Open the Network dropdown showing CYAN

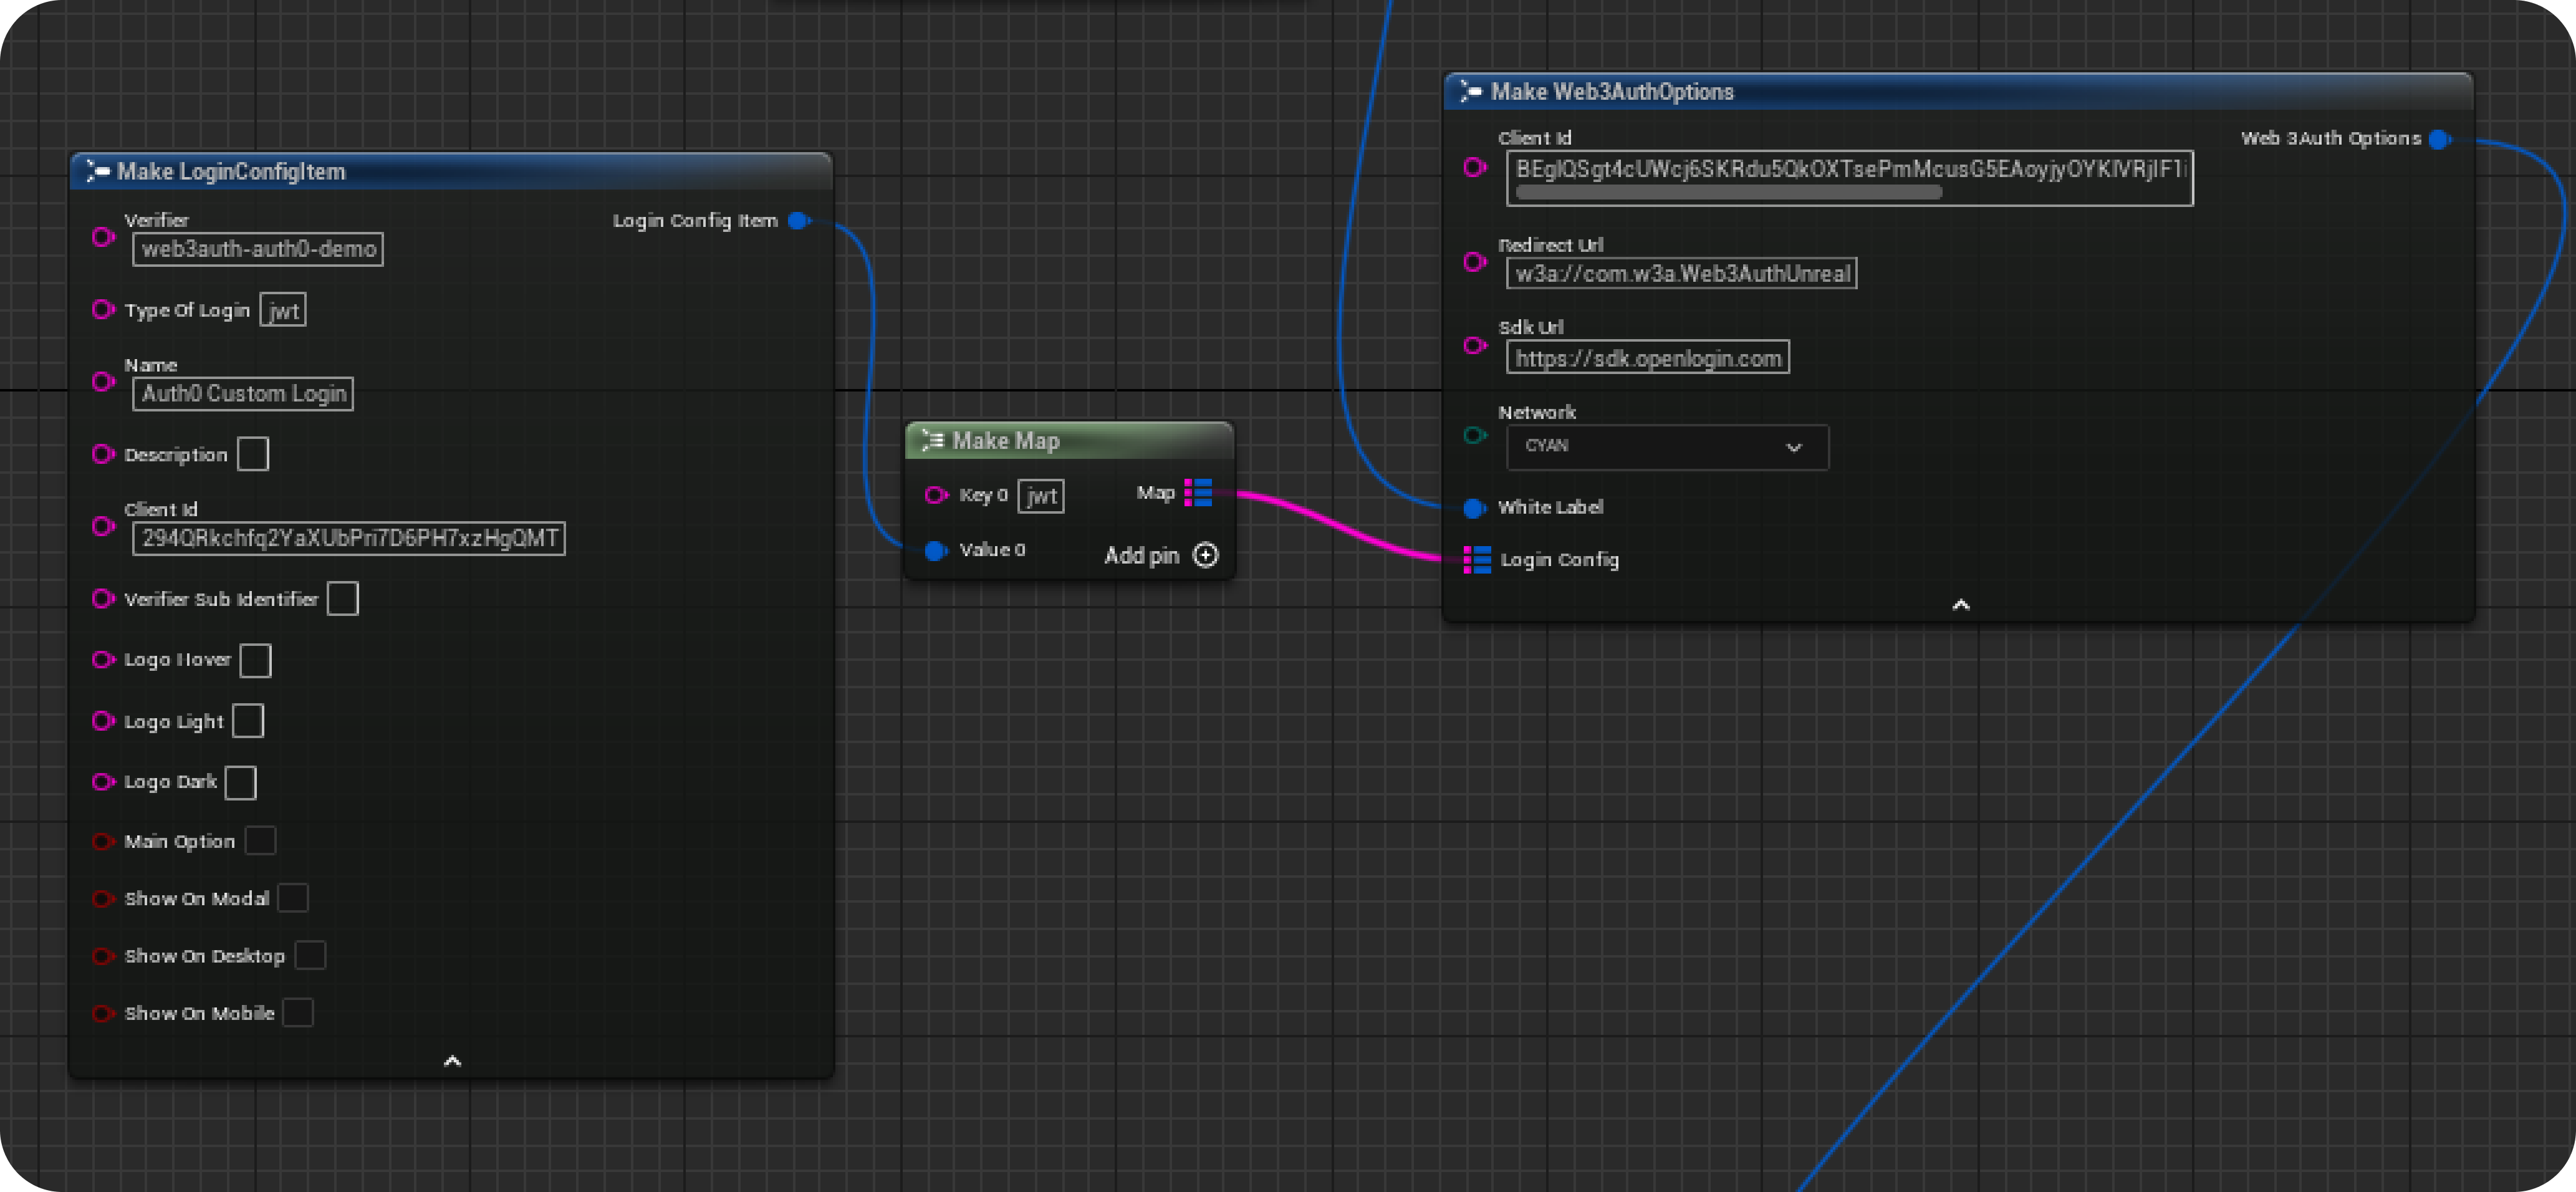pyautogui.click(x=1666, y=447)
